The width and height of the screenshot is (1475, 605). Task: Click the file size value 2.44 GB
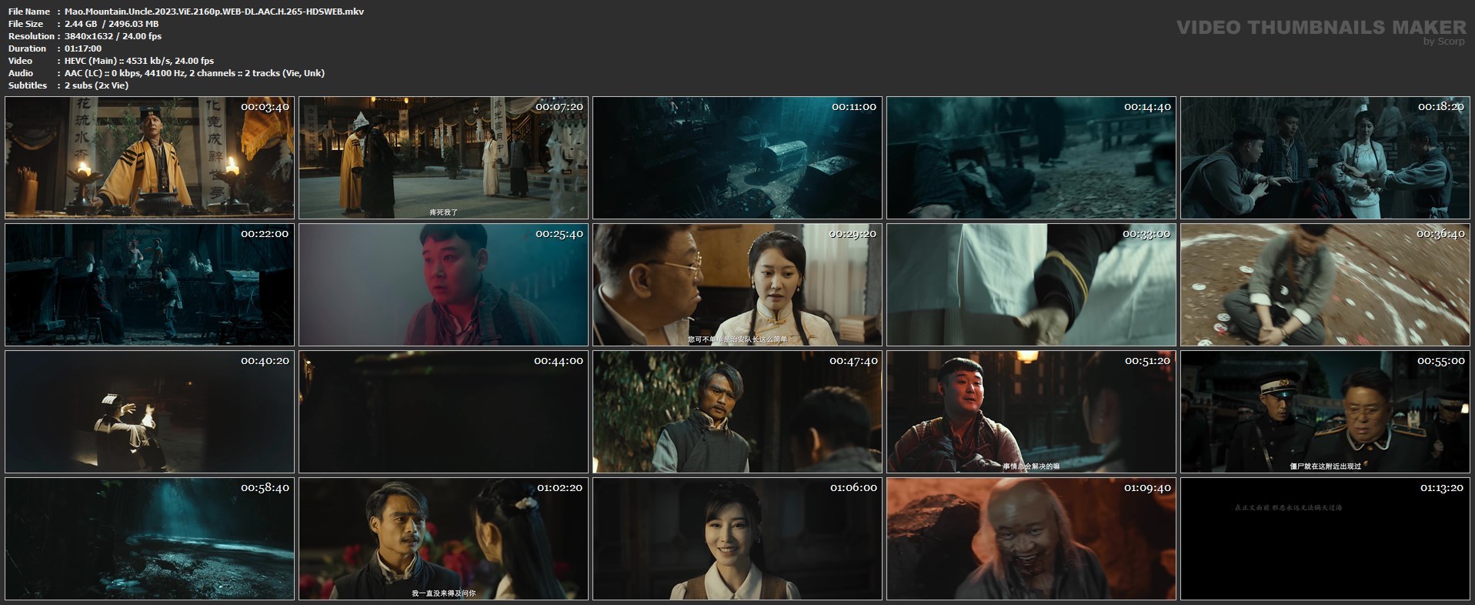point(81,24)
